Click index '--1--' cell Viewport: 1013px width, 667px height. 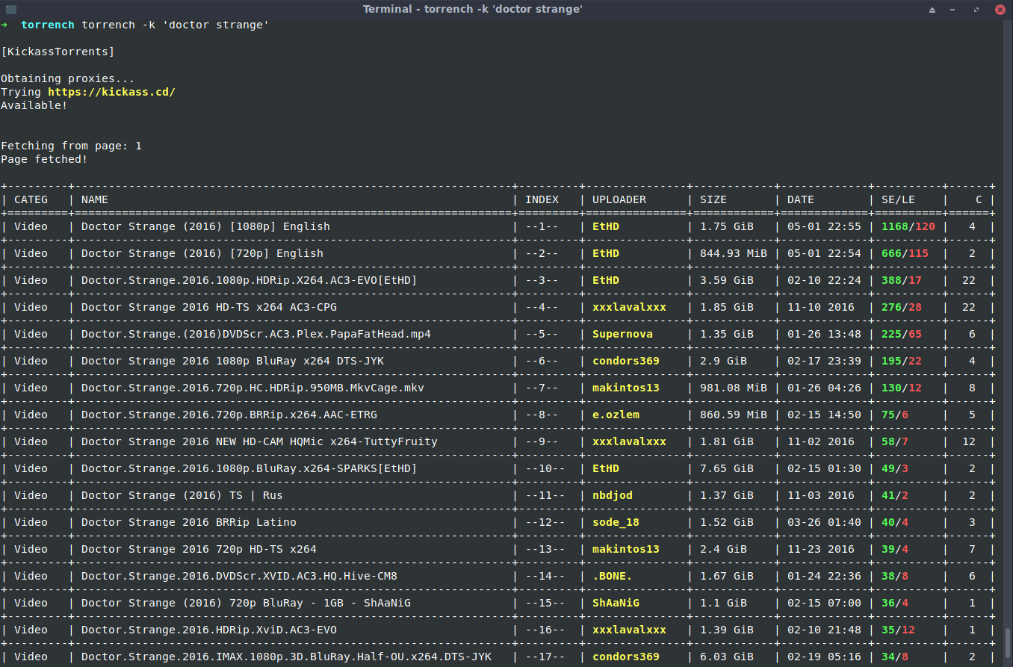click(x=542, y=226)
